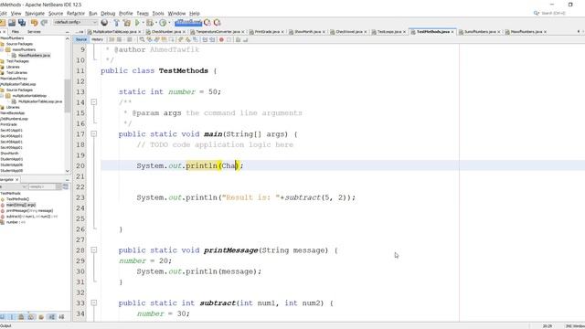Open the Files panel tab
Screen dimensions: 585x329
[x=16, y=32]
